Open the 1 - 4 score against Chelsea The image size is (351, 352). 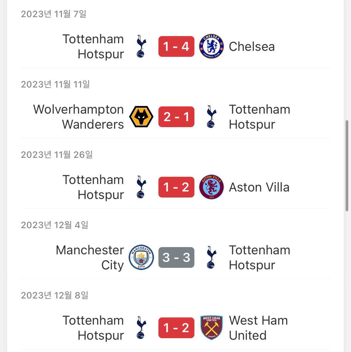pos(176,46)
